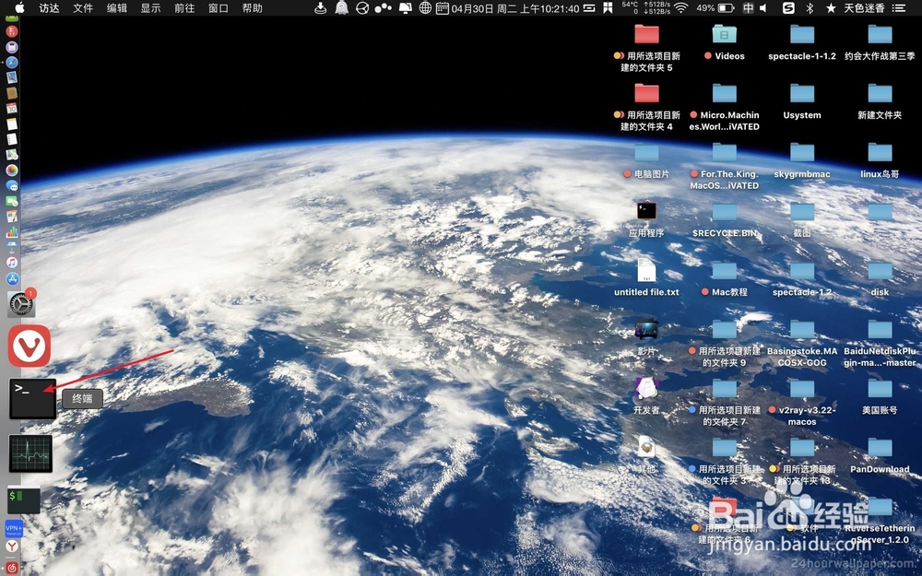Click the battery 49% indicator
The height and width of the screenshot is (576, 922).
(x=715, y=8)
